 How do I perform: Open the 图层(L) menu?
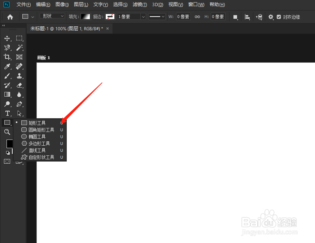point(81,4)
